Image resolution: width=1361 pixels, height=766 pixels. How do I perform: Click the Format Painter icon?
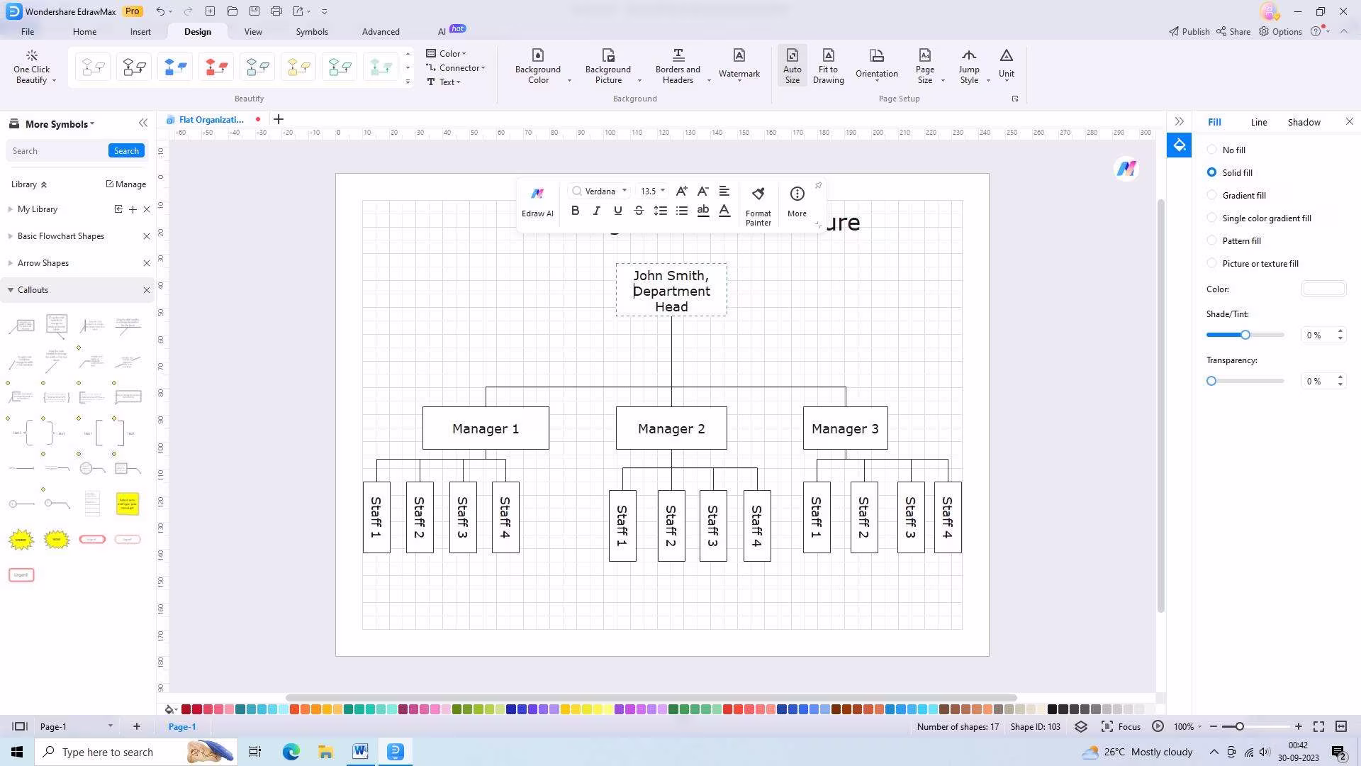(x=758, y=205)
